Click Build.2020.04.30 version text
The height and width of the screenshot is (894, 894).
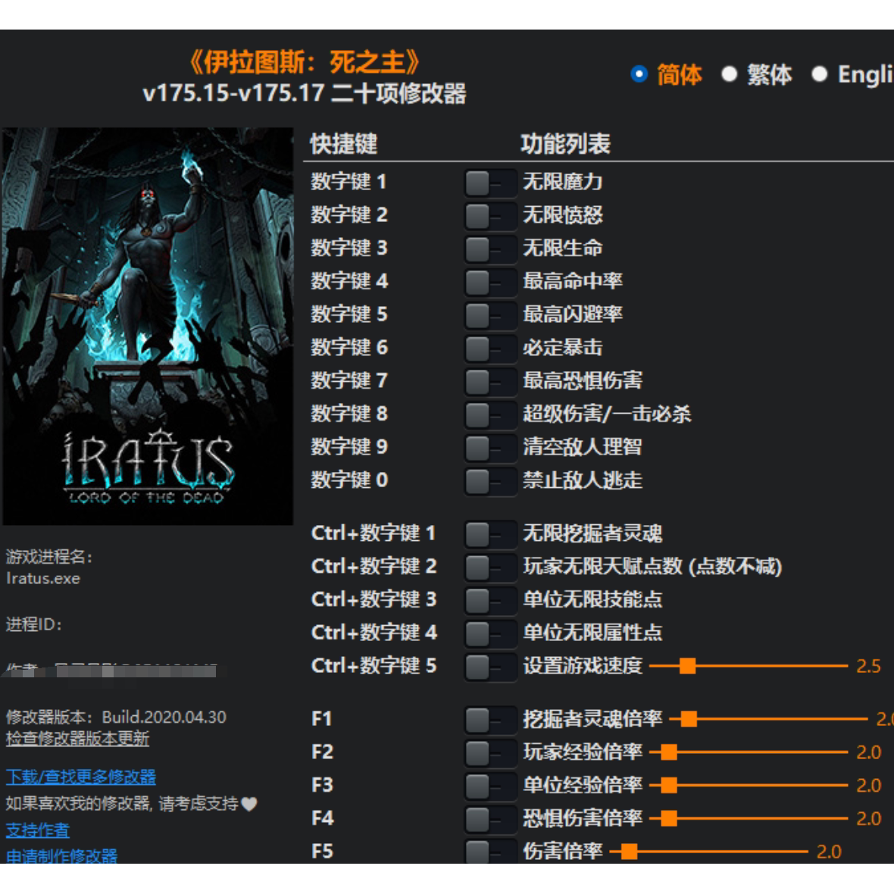pyautogui.click(x=164, y=717)
